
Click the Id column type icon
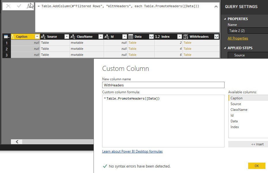(x=107, y=37)
